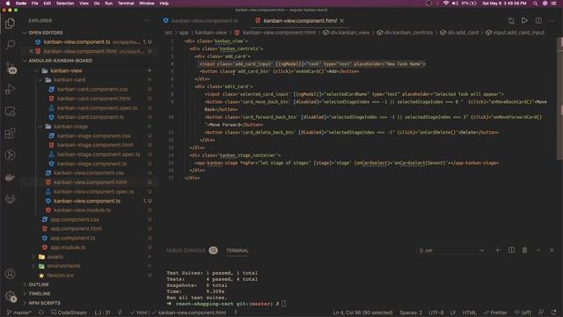Open kanban-view.module.ts file
The image size is (563, 317).
click(82, 210)
